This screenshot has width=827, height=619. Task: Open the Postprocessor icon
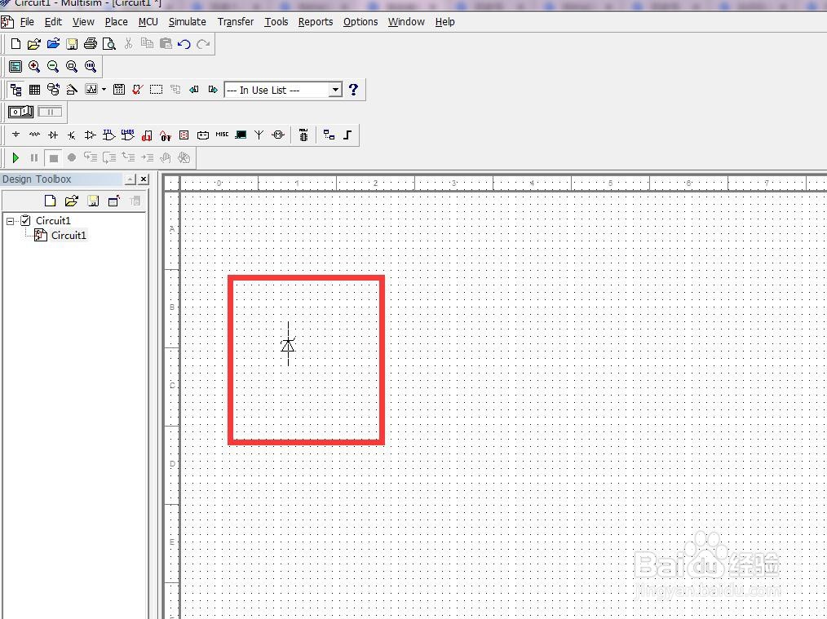tap(119, 90)
